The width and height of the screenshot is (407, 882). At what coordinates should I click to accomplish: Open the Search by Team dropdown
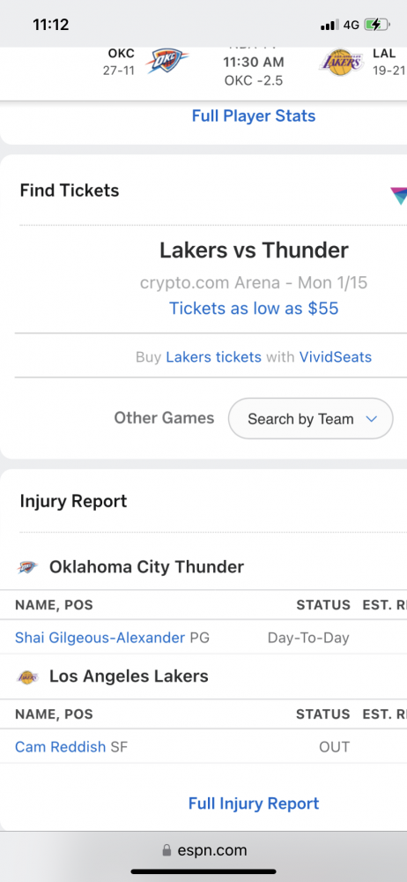point(310,418)
